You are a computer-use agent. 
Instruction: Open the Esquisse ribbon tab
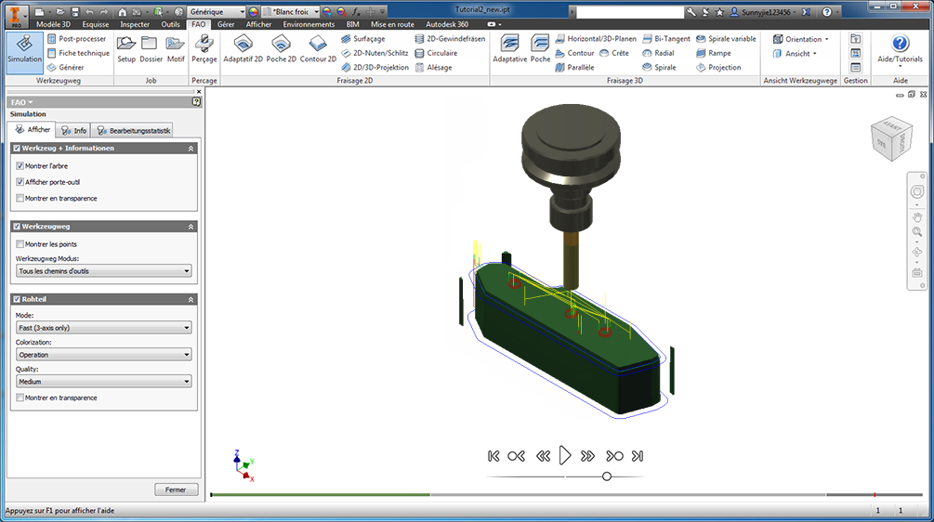tap(96, 24)
